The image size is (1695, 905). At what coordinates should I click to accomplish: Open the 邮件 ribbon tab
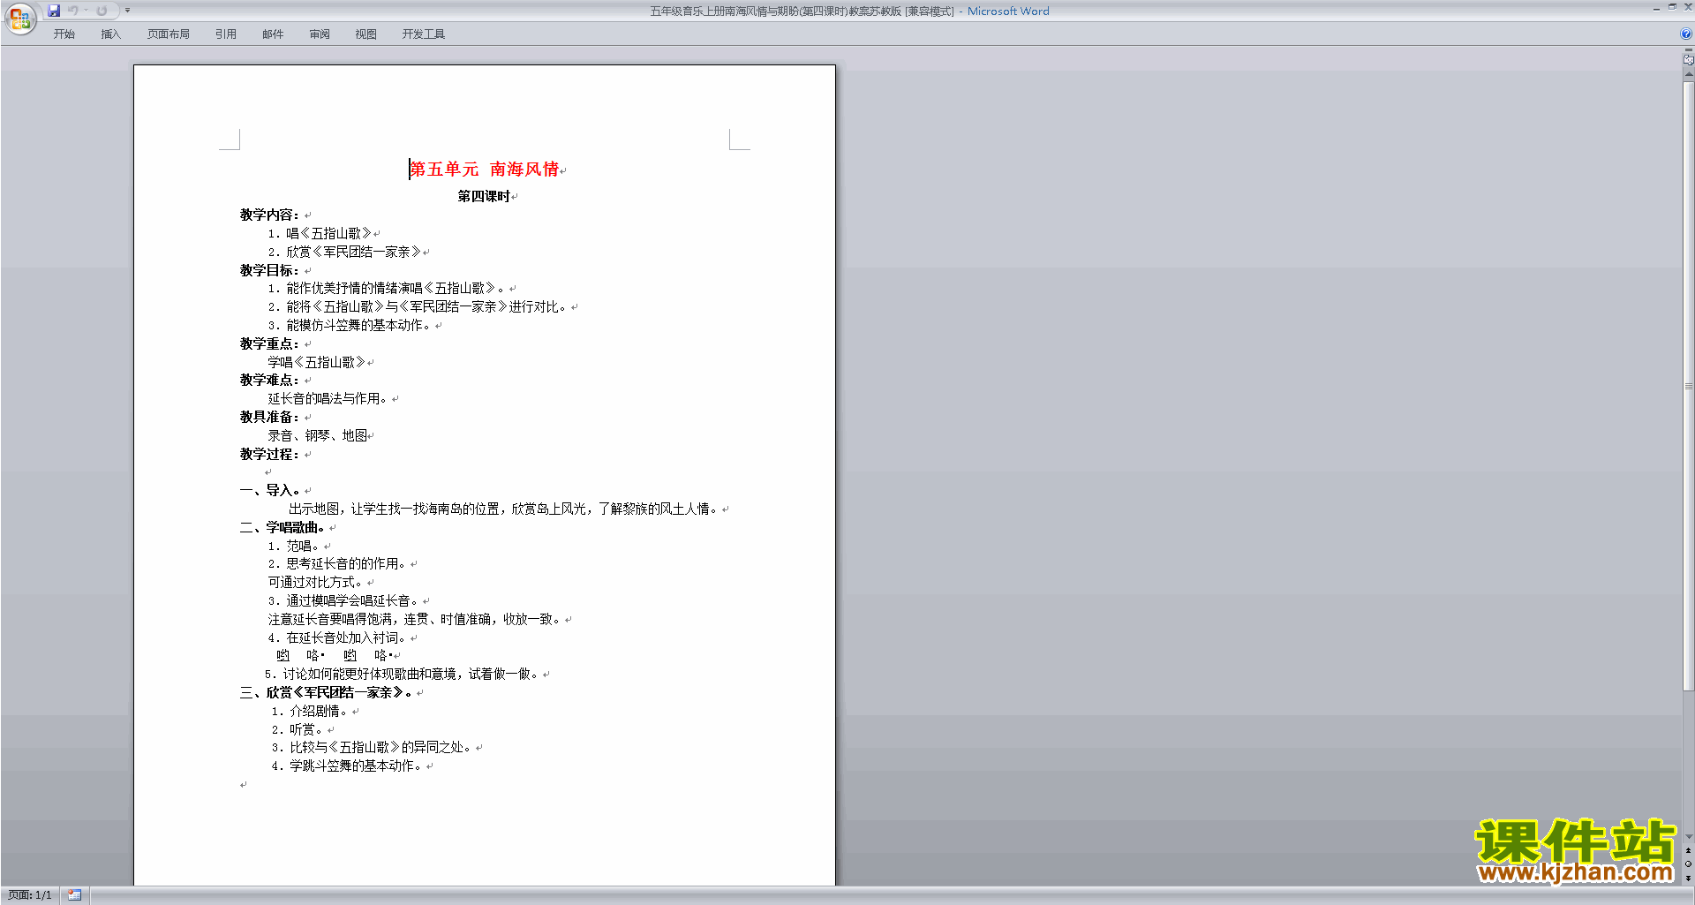[273, 34]
